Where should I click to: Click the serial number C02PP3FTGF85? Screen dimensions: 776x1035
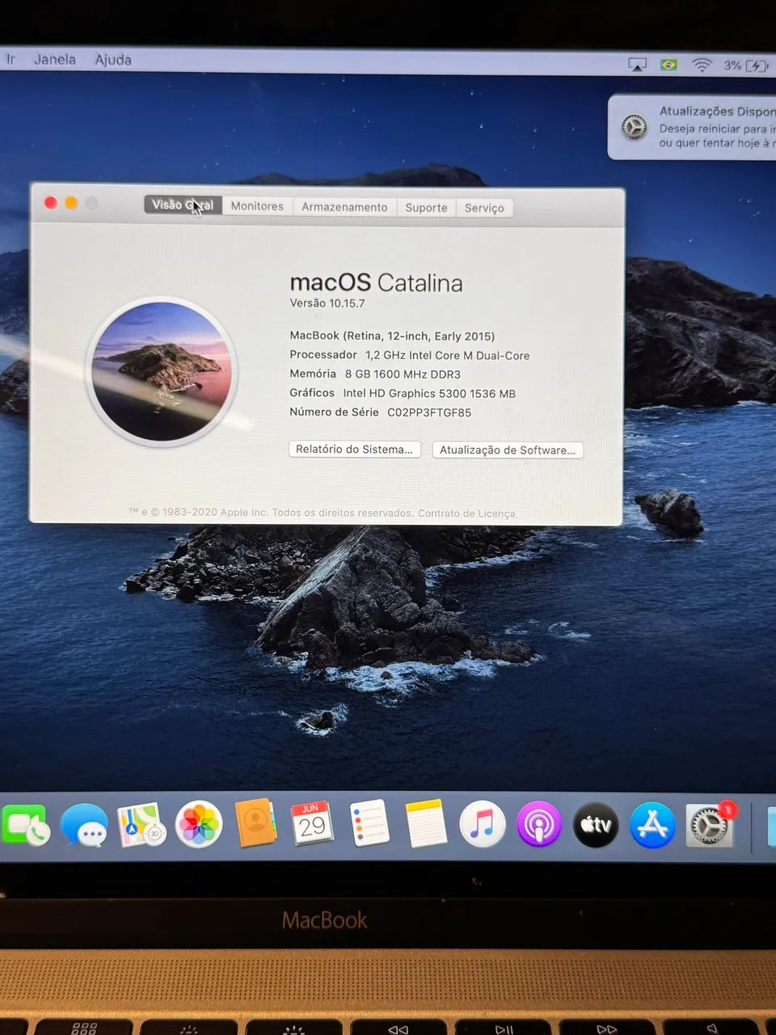[429, 412]
